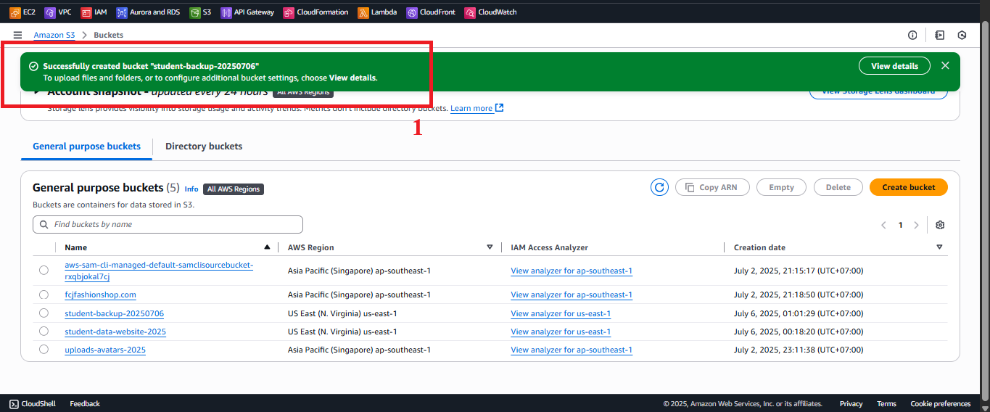
Task: Select radio for uploads-avatars-2025 bucket
Action: point(44,349)
